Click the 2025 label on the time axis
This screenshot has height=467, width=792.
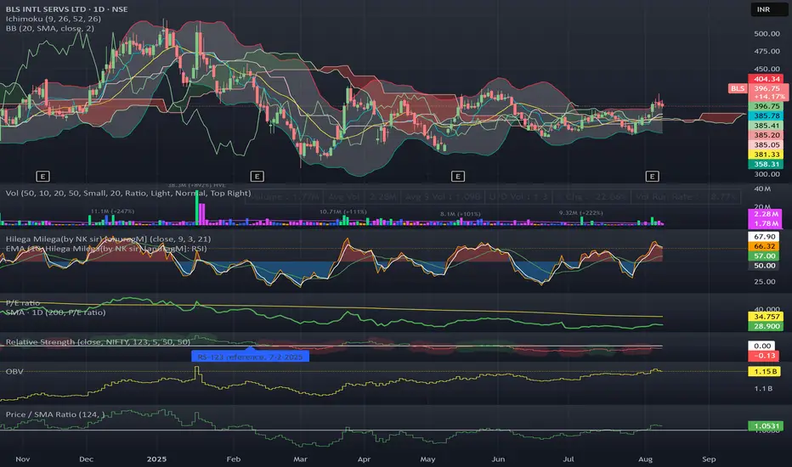point(156,459)
